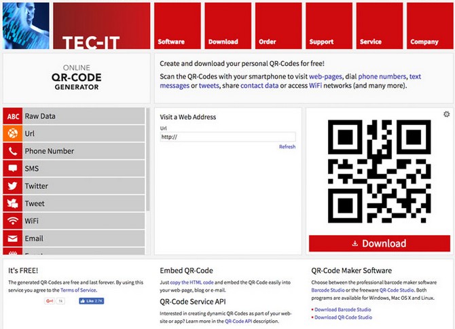Image resolution: width=455 pixels, height=329 pixels.
Task: Click the Url input field
Action: 227,137
